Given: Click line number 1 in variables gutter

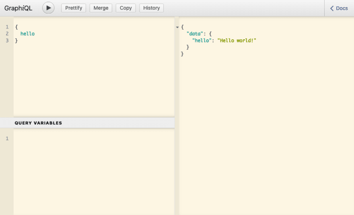Looking at the screenshot, I should coord(7,139).
